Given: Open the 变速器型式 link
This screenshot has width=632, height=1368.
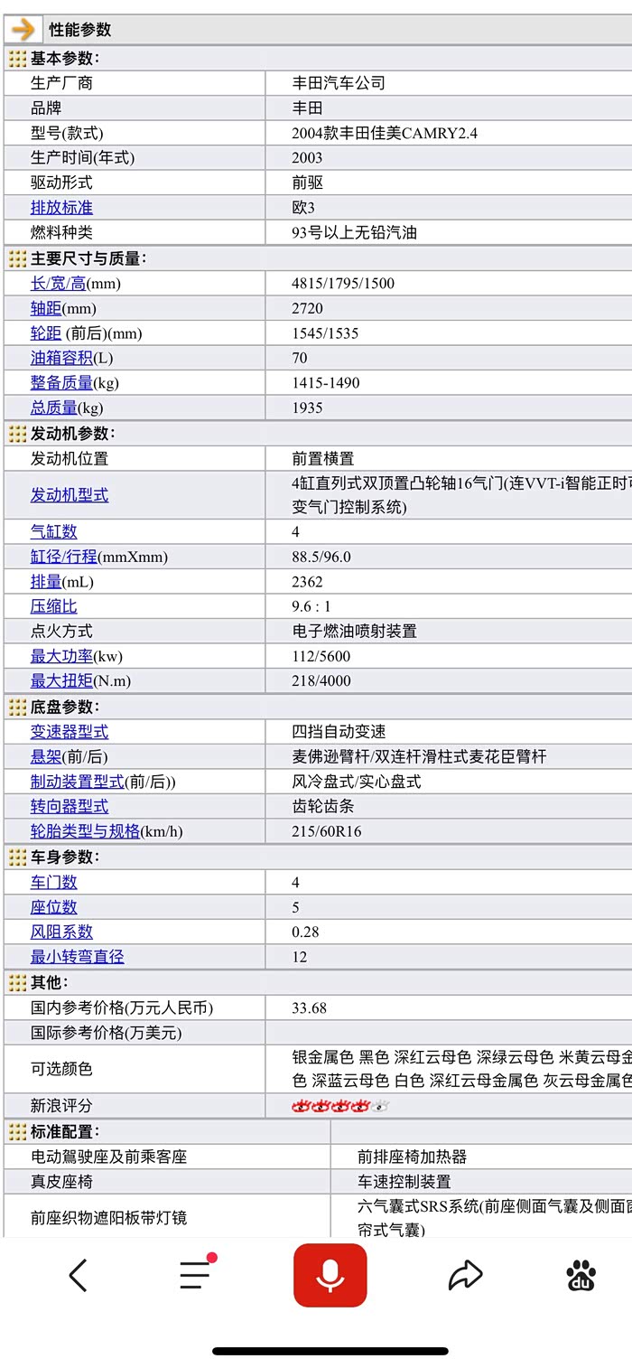Looking at the screenshot, I should point(70,732).
